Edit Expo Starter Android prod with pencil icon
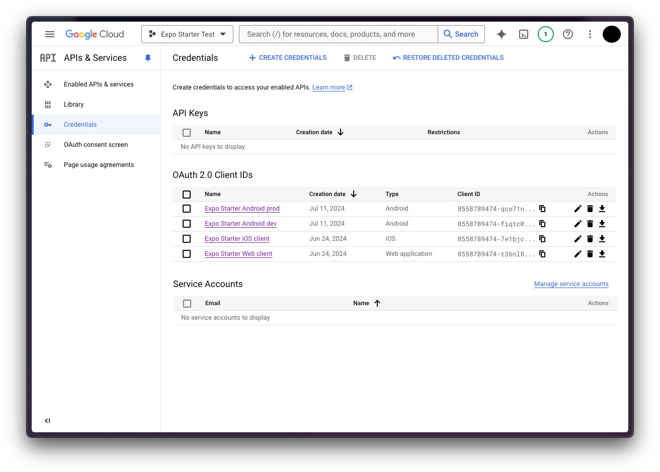This screenshot has height=472, width=660. [578, 209]
